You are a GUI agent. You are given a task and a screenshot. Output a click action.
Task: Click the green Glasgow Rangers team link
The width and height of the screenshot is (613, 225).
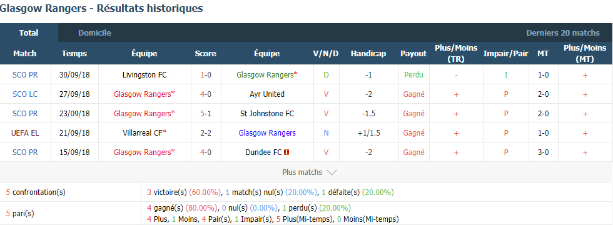coord(265,74)
